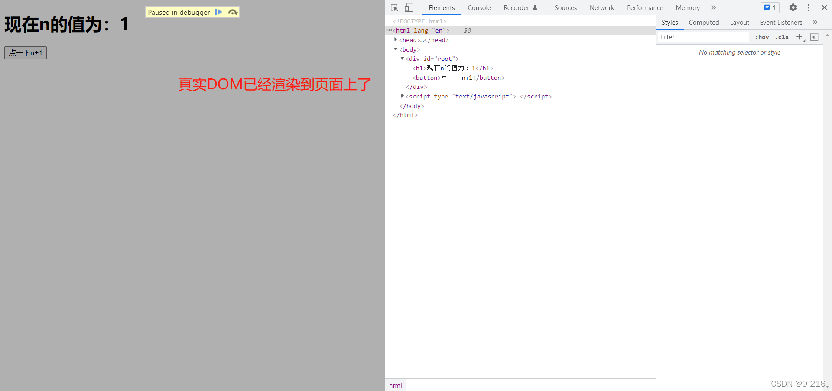The width and height of the screenshot is (832, 391).
Task: Open the Network tab
Action: coord(602,7)
